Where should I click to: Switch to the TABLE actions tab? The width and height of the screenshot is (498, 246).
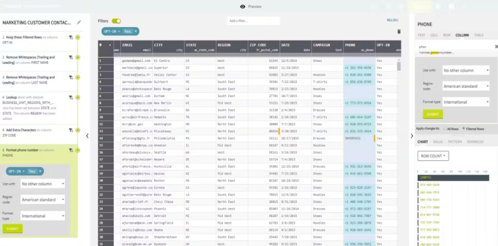(x=479, y=35)
